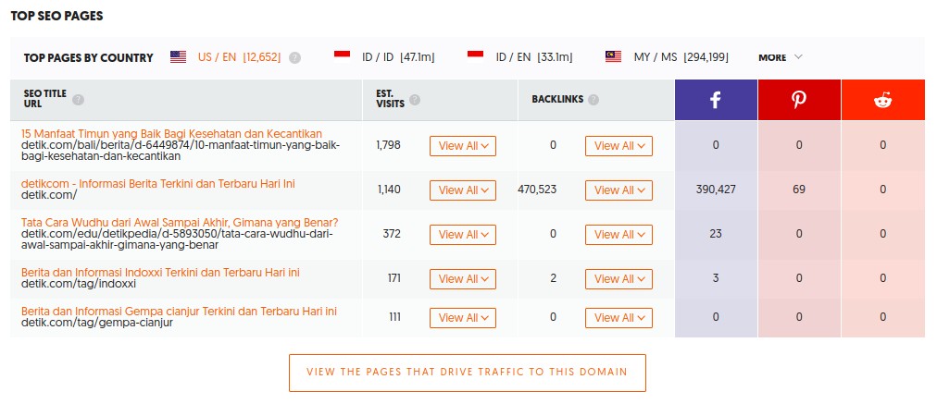This screenshot has width=937, height=404.
Task: Click the Facebook column header icon
Action: 716,101
